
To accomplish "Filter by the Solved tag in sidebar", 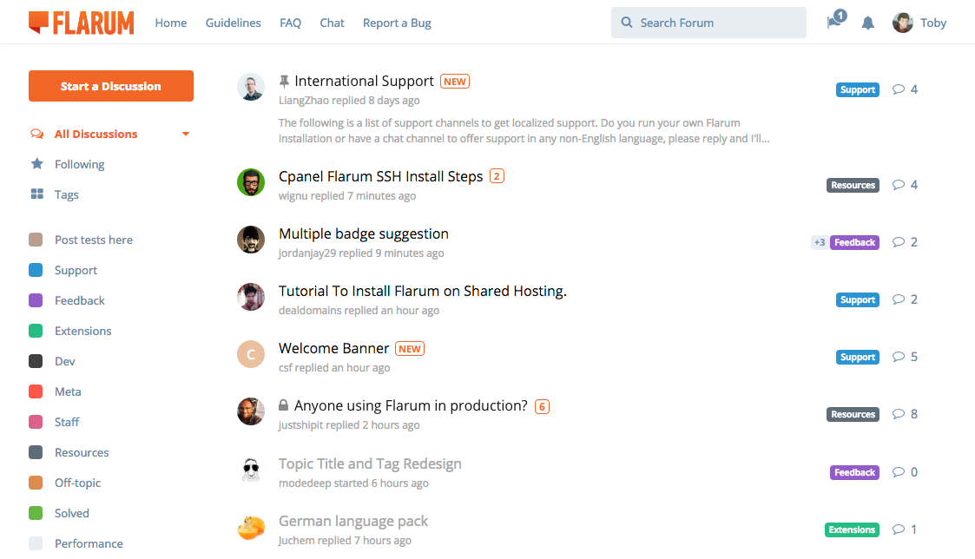I will tap(71, 514).
